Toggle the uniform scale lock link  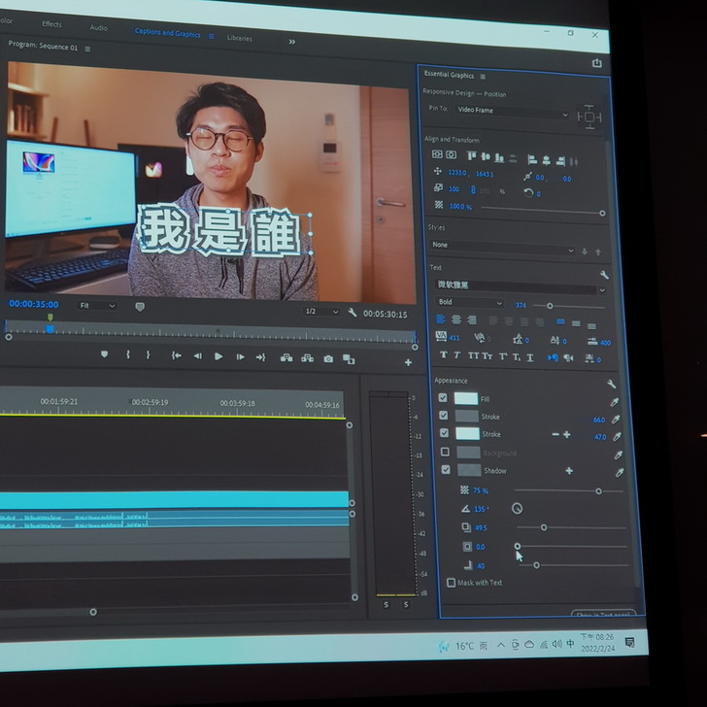473,189
